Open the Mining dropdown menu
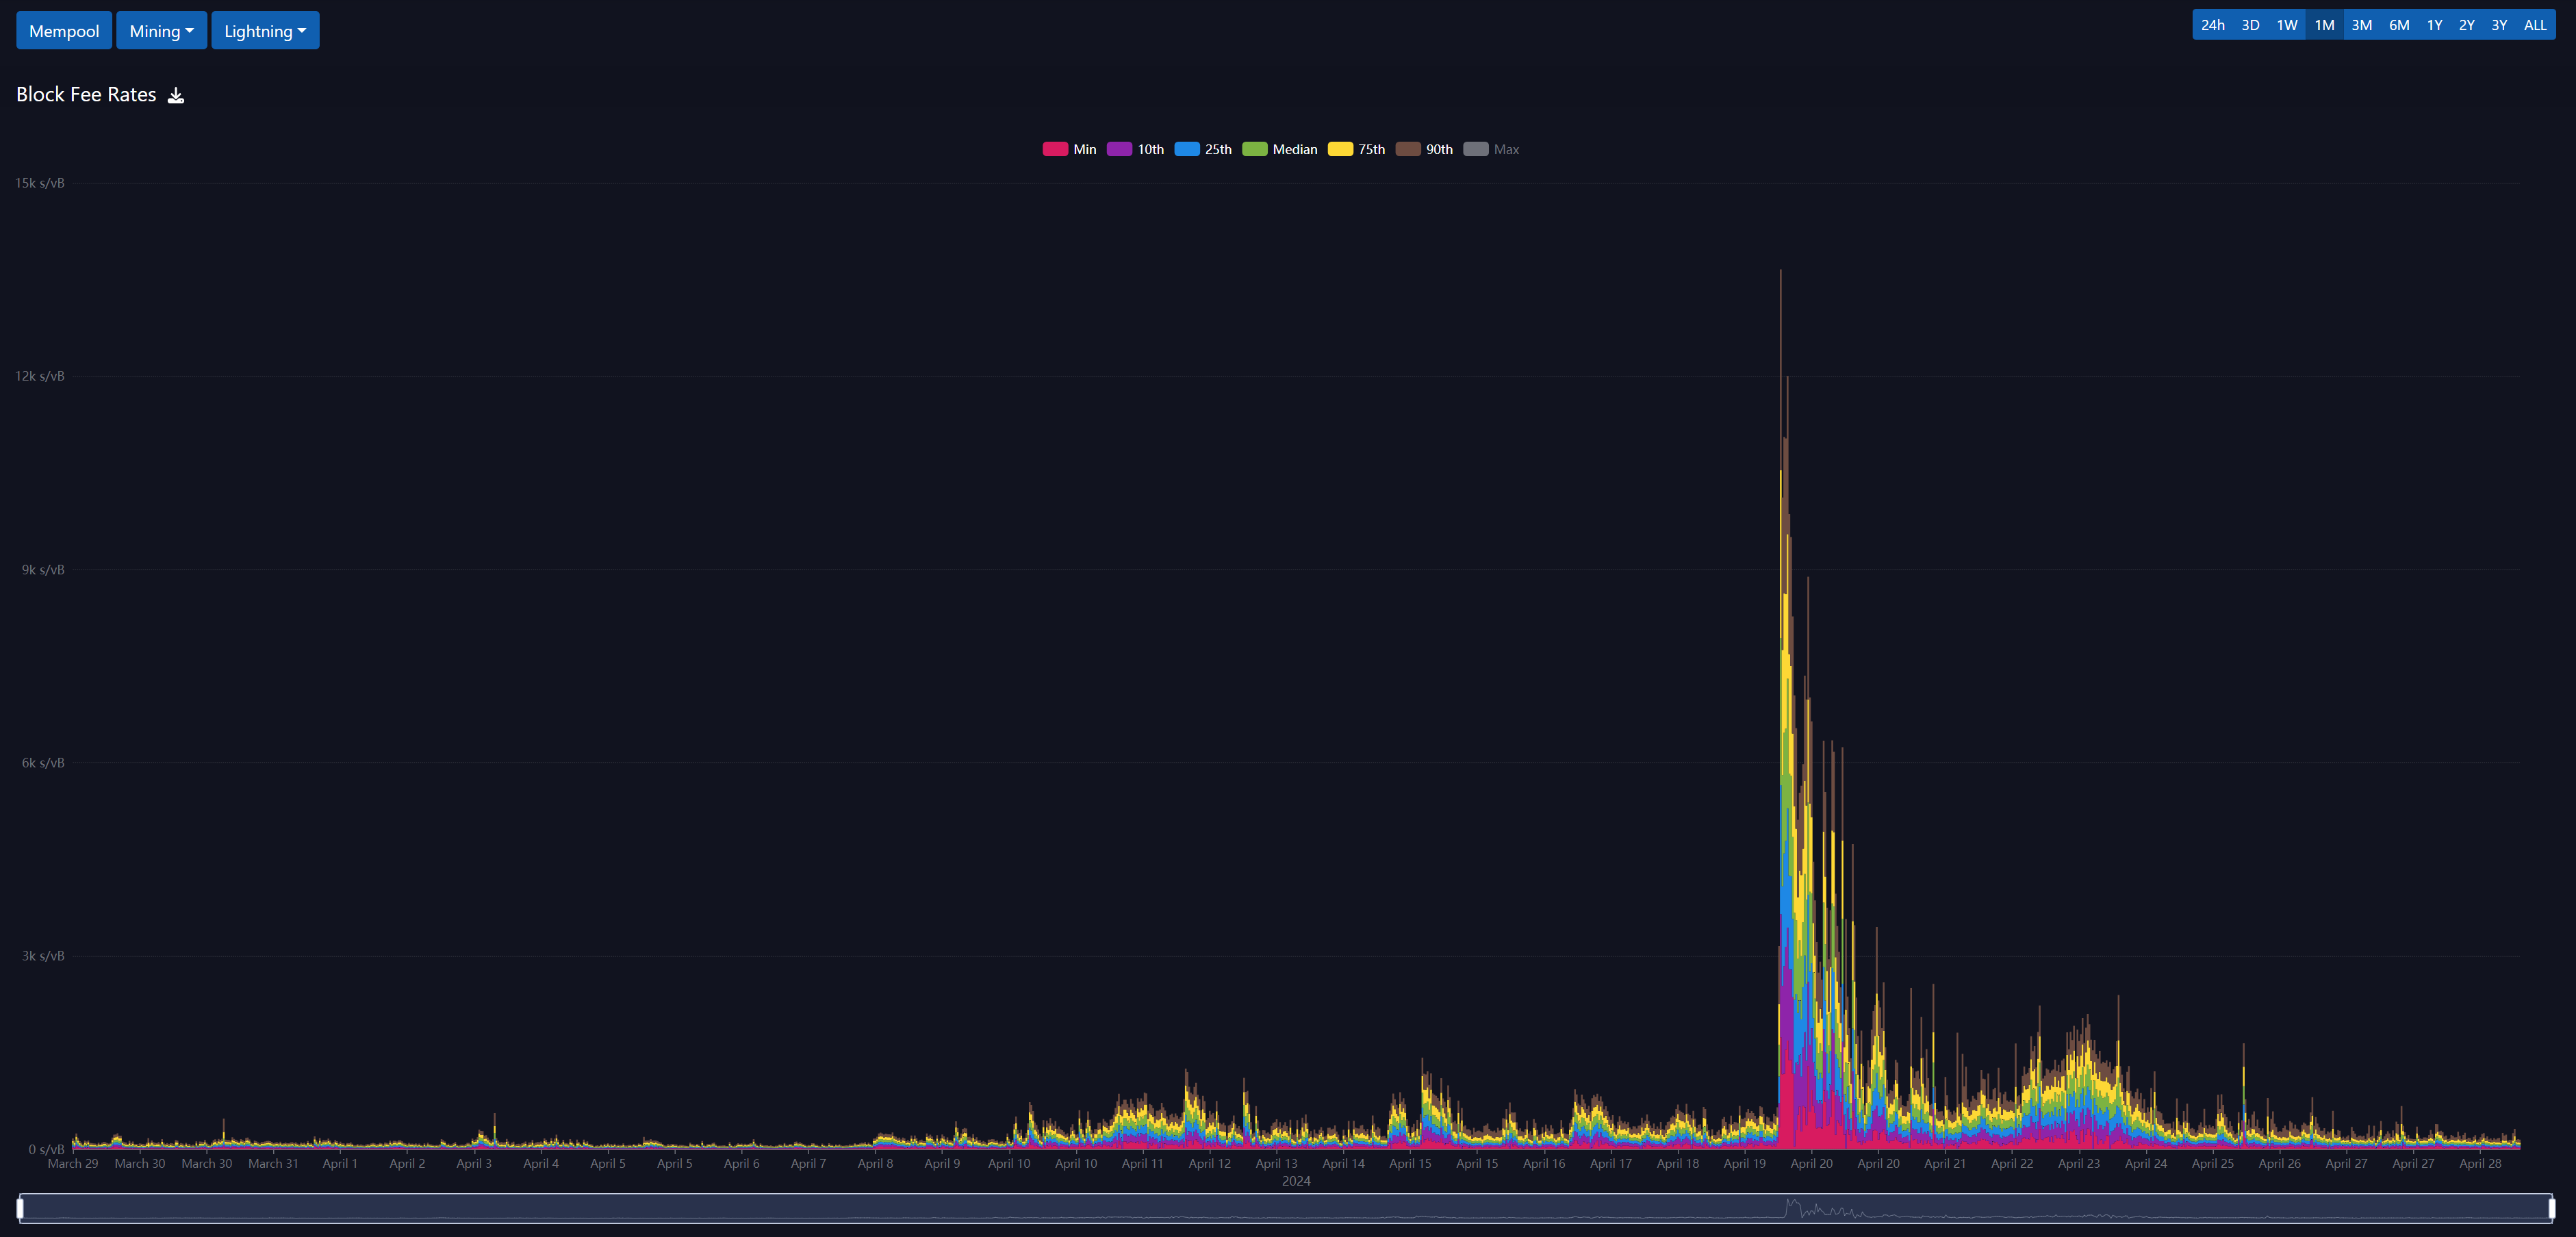 tap(161, 31)
